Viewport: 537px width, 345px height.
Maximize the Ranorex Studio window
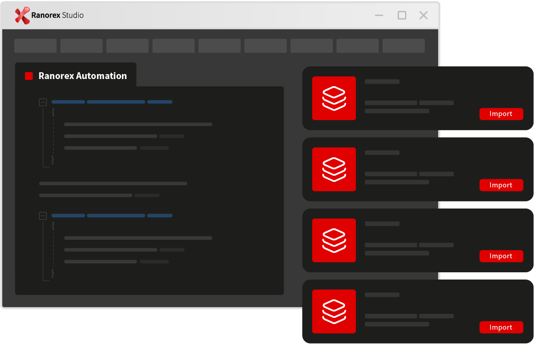tap(402, 15)
